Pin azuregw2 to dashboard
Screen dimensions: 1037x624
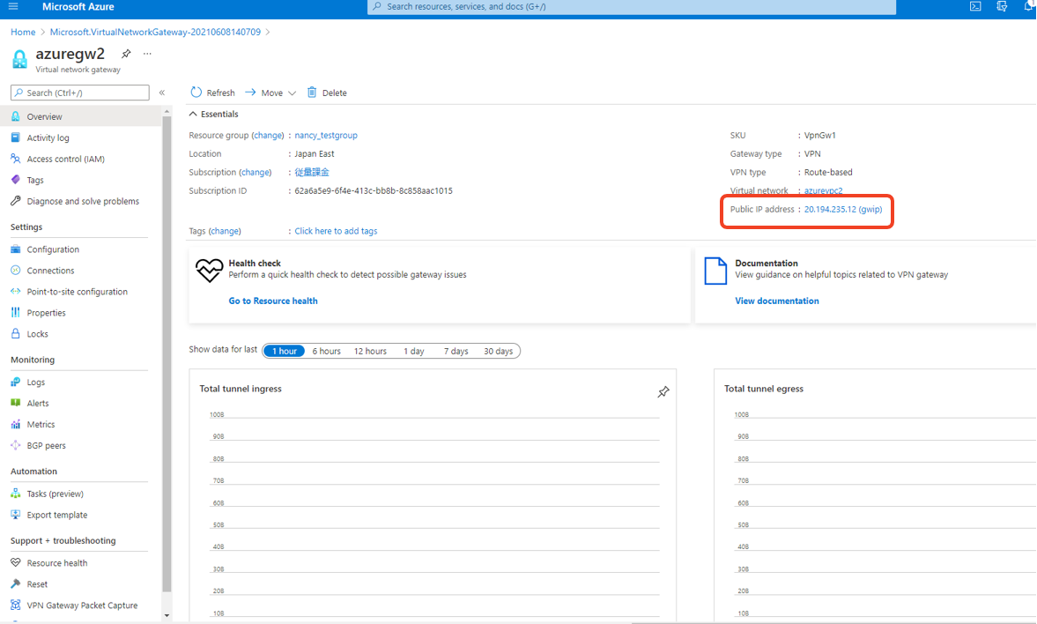pyautogui.click(x=126, y=54)
